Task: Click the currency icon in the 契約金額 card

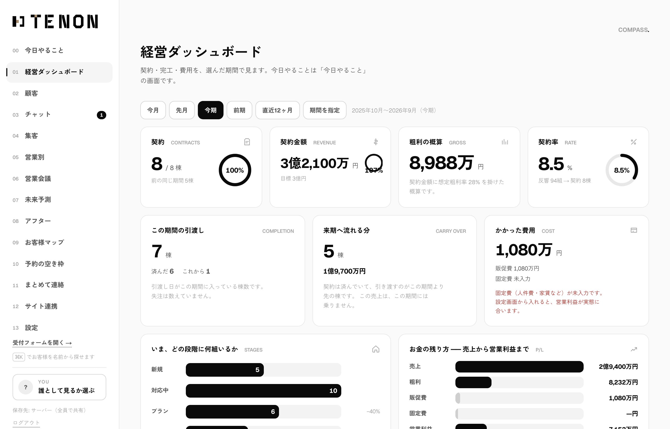Action: (376, 142)
